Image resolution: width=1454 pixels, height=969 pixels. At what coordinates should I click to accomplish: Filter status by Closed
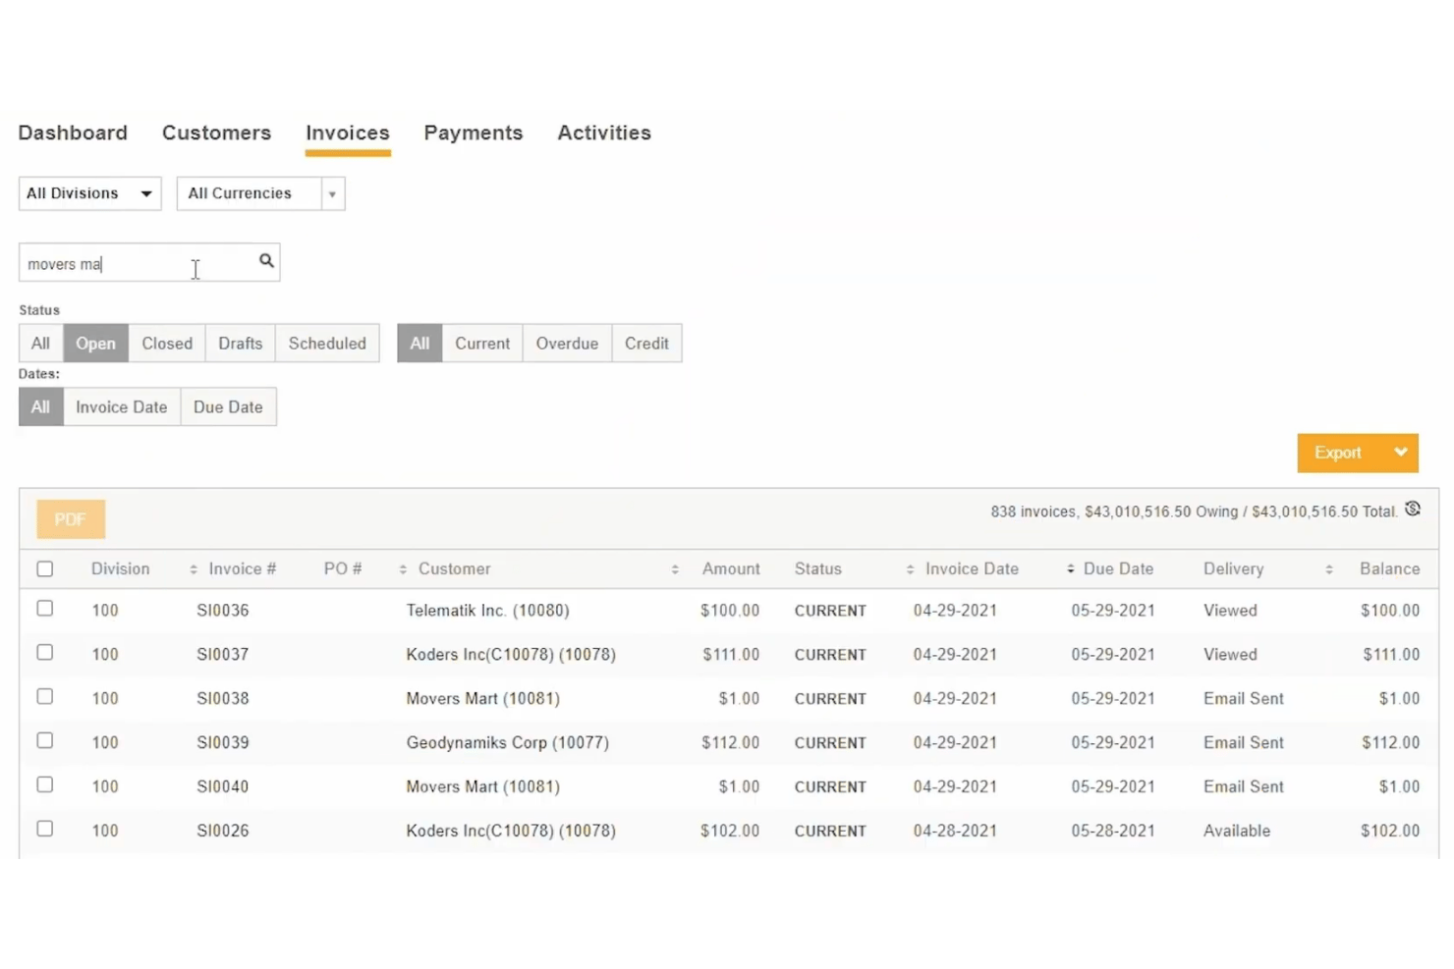[167, 344]
